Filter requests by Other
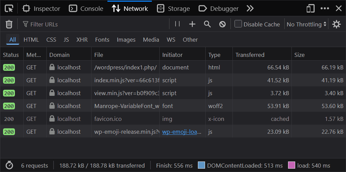 [190, 40]
